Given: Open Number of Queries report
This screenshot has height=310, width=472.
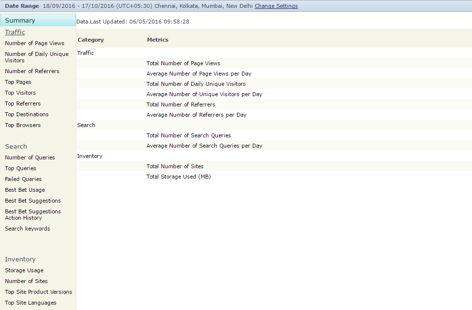Looking at the screenshot, I should pos(30,157).
